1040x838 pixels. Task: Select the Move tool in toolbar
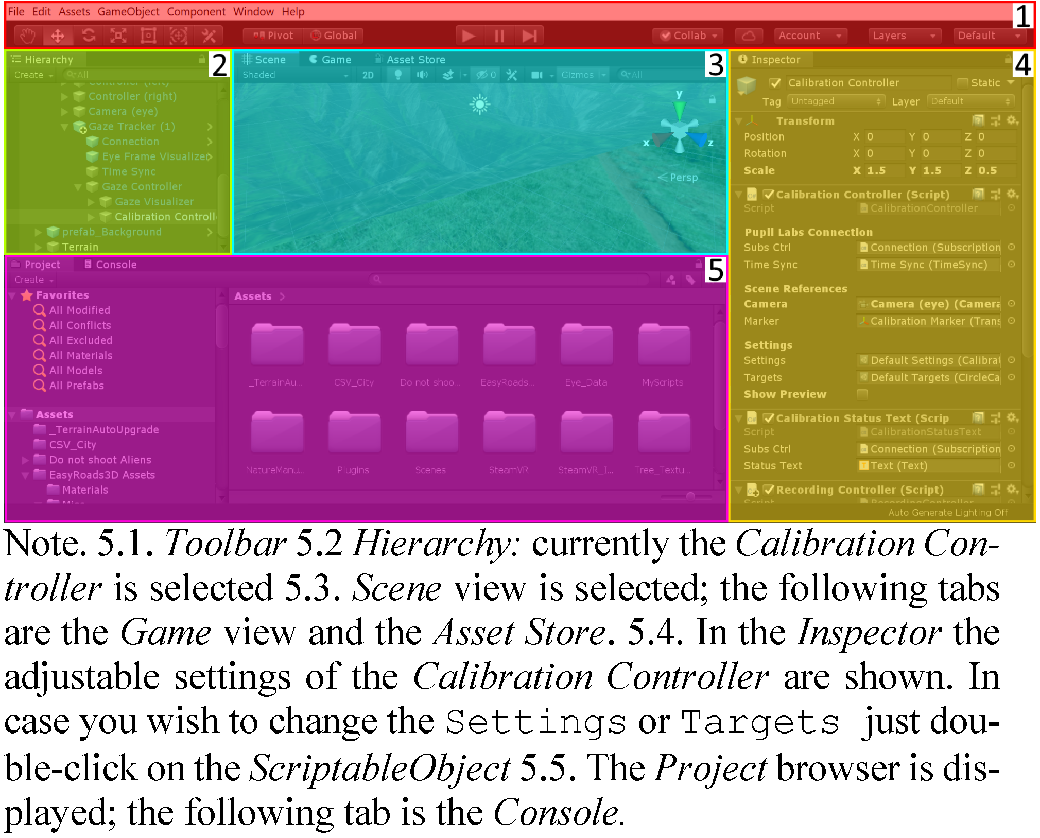[58, 36]
